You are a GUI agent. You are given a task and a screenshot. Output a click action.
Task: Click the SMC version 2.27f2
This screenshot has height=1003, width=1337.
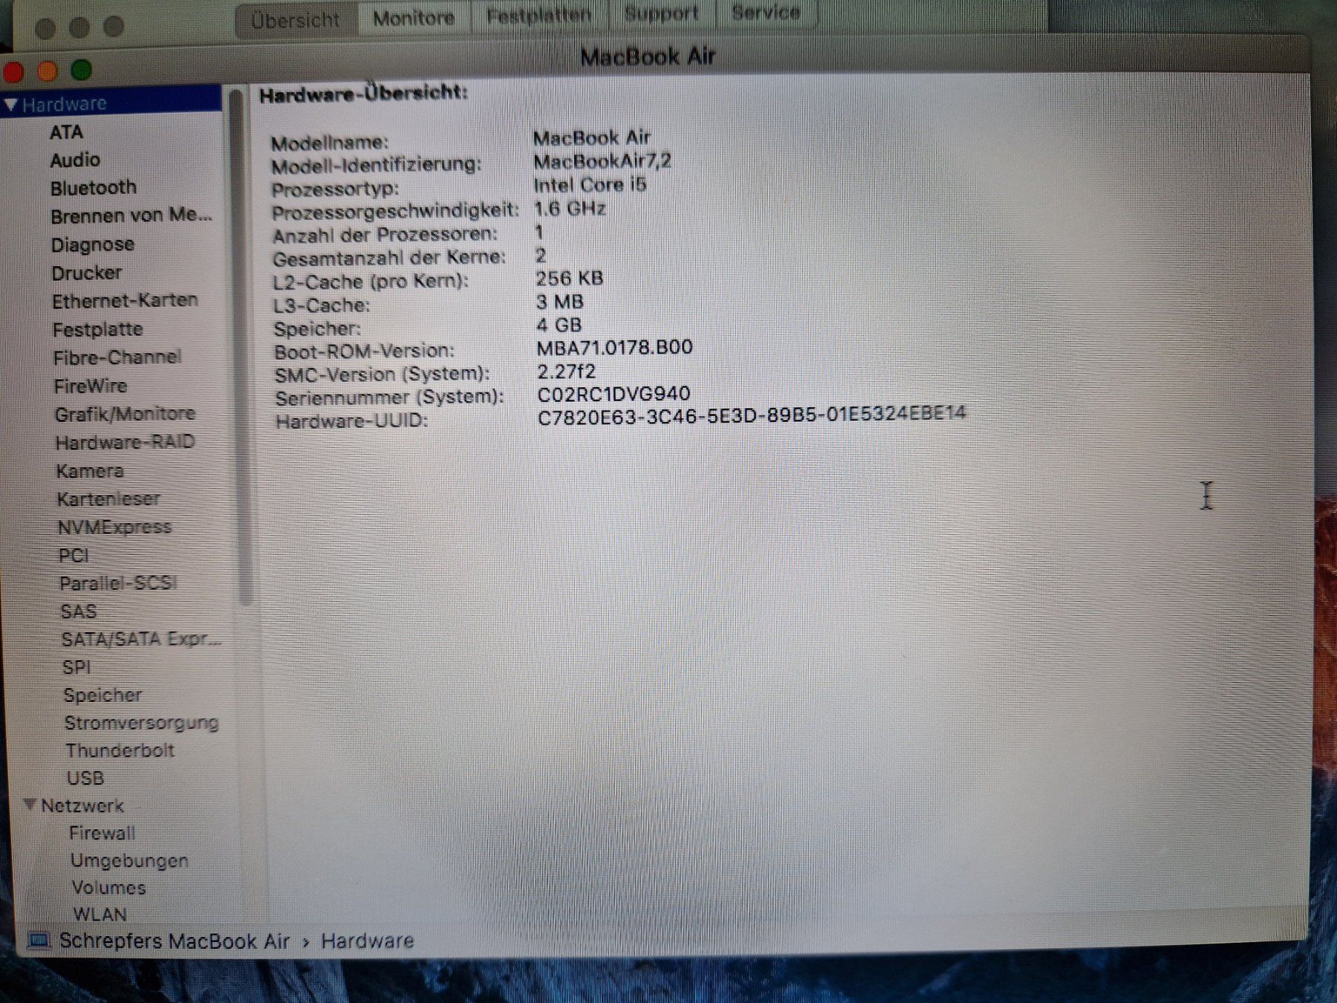point(566,371)
